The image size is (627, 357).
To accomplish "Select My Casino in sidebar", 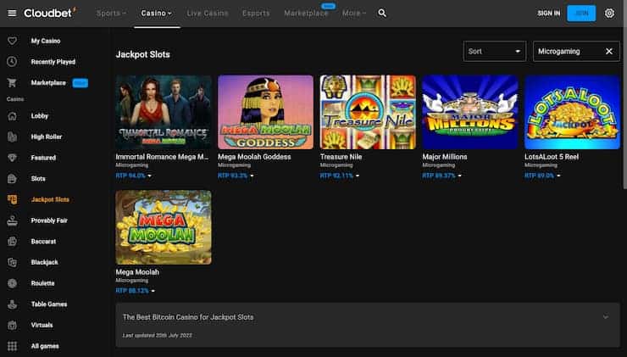I will pos(46,41).
